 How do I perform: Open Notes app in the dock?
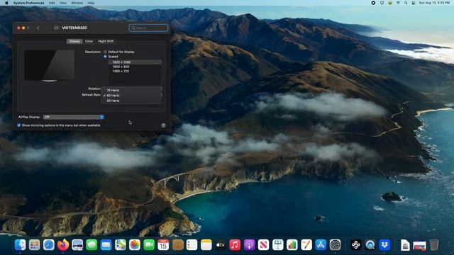pos(206,245)
